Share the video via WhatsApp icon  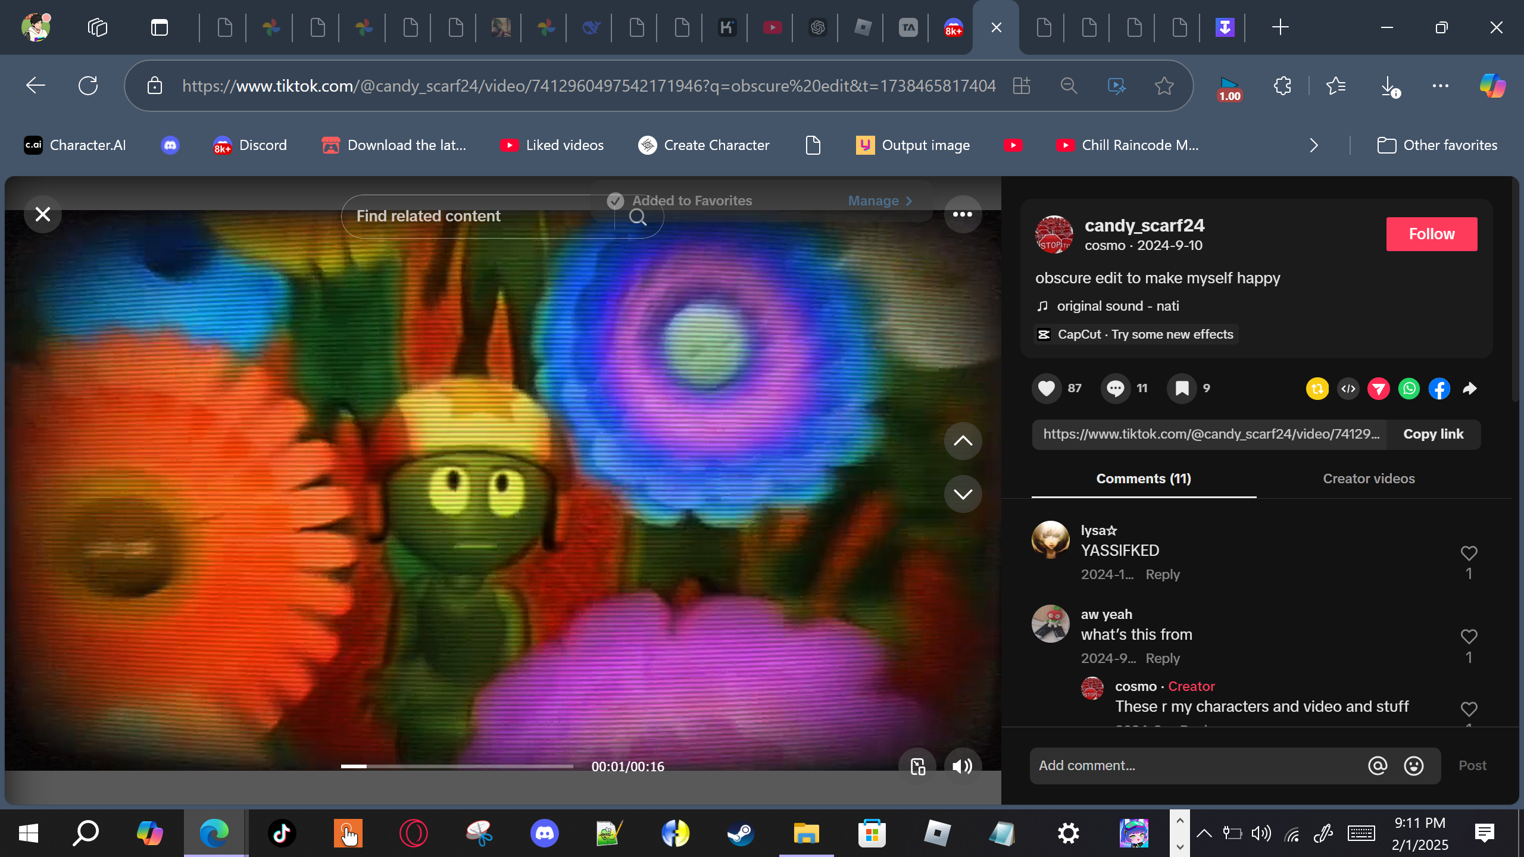(1409, 389)
